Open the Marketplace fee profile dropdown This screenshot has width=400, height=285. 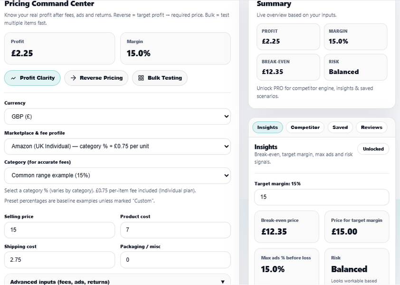(x=116, y=147)
